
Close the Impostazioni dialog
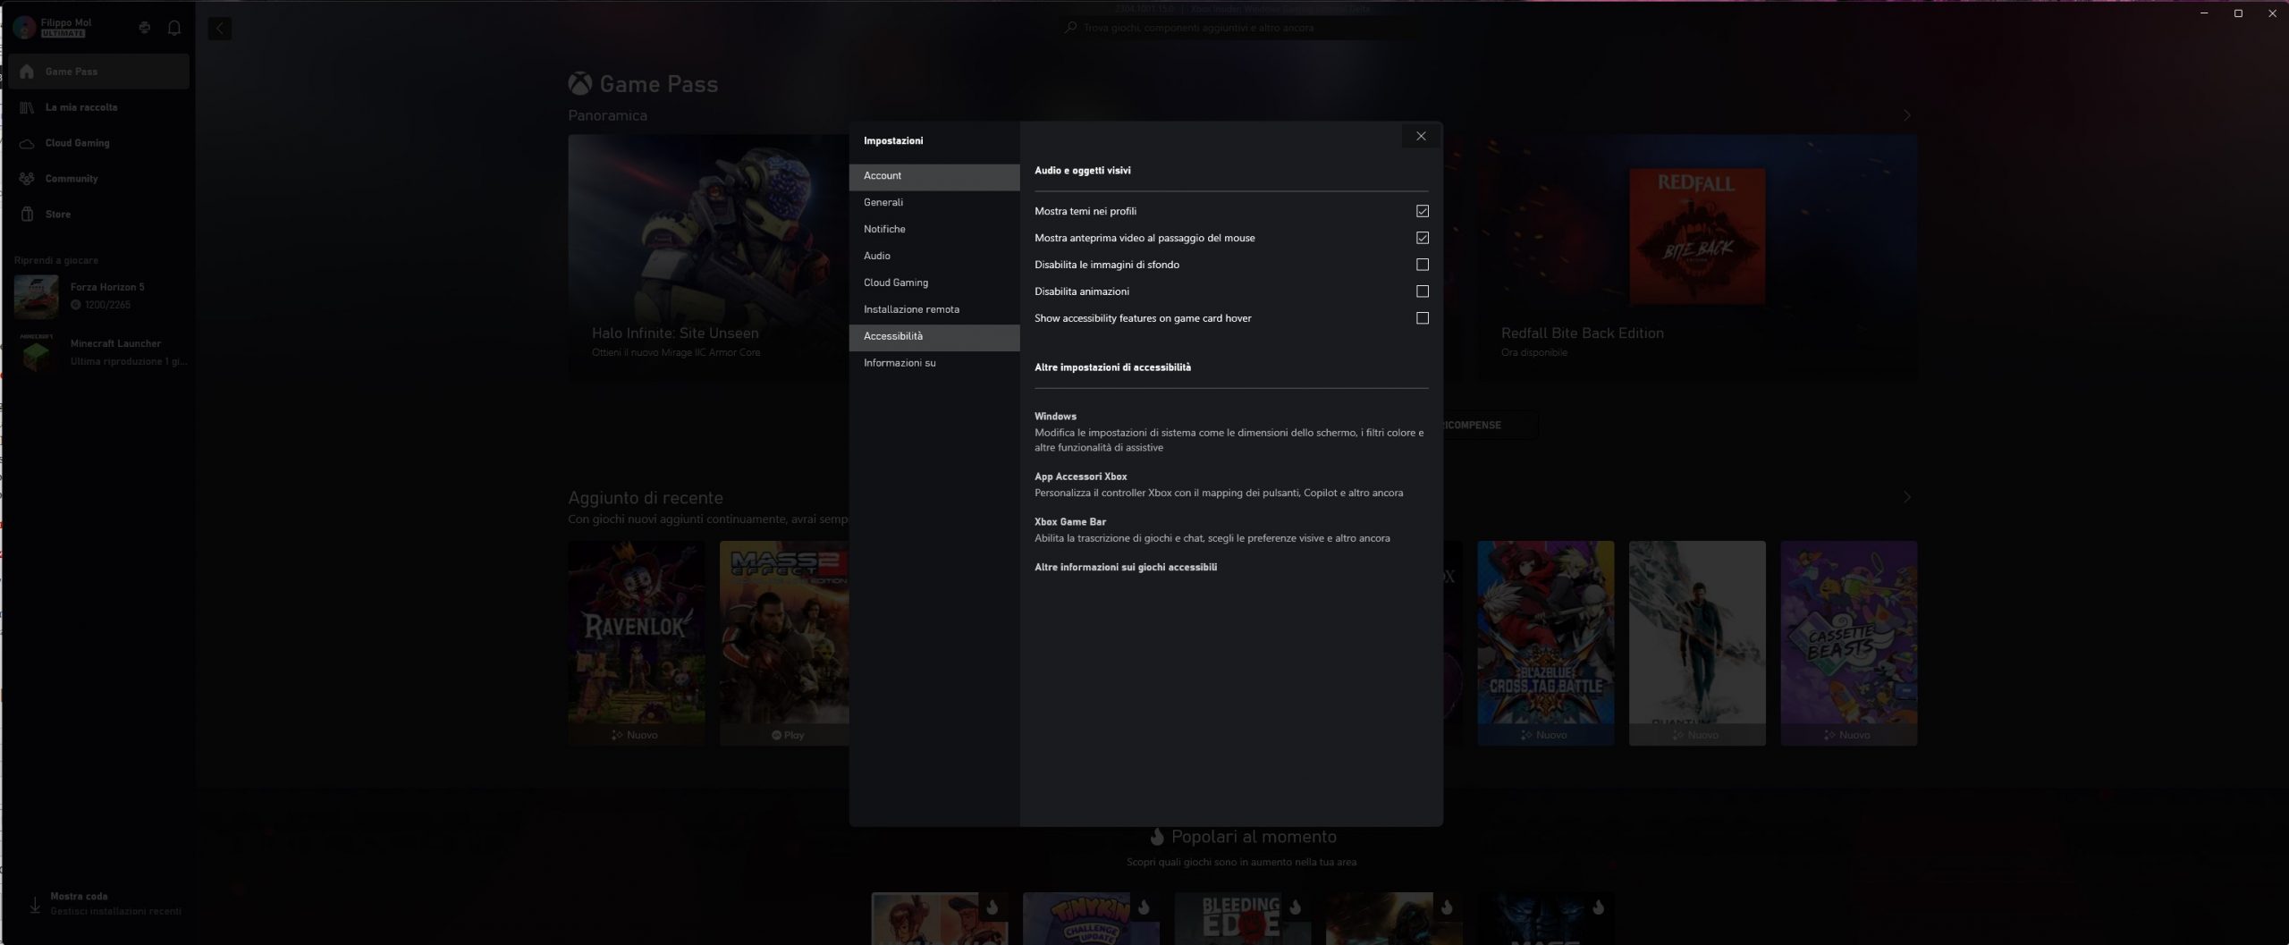click(x=1421, y=137)
